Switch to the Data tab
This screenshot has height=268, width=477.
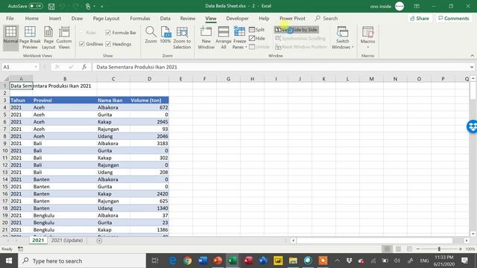click(x=165, y=18)
